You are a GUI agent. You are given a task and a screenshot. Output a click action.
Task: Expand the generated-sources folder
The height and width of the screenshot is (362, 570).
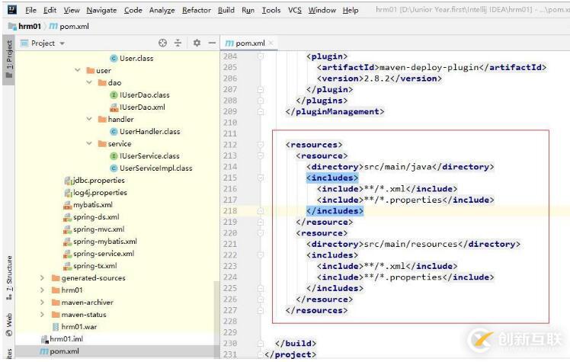pyautogui.click(x=43, y=278)
